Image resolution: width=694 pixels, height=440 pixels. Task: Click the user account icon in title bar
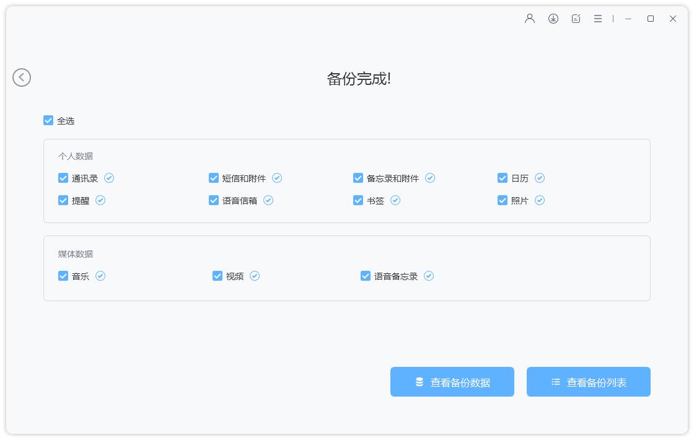click(x=529, y=19)
